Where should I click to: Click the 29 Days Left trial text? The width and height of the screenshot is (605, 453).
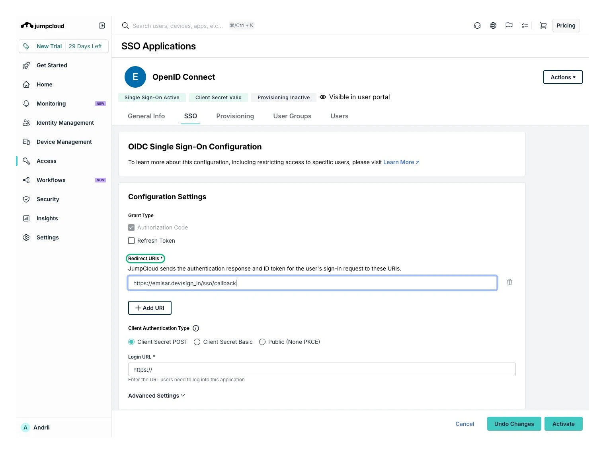85,46
